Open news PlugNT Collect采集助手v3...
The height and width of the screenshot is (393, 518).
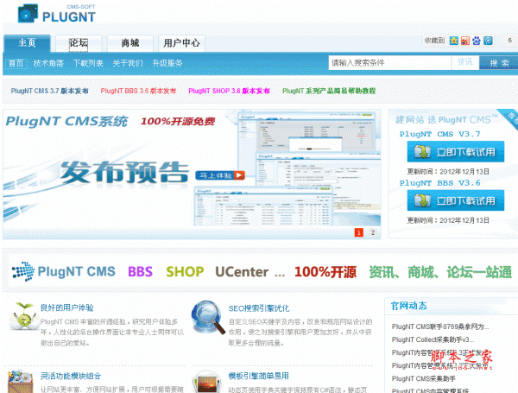433,339
